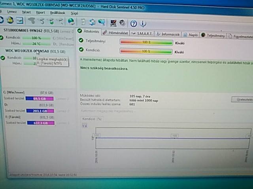Select the F: [Tároló] partition

pos(13,117)
